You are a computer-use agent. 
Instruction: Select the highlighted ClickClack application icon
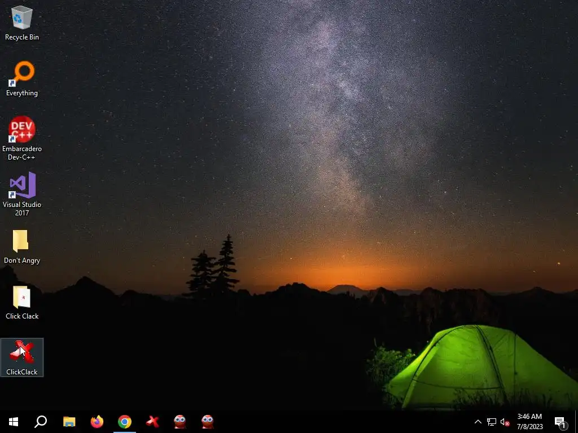tap(22, 357)
